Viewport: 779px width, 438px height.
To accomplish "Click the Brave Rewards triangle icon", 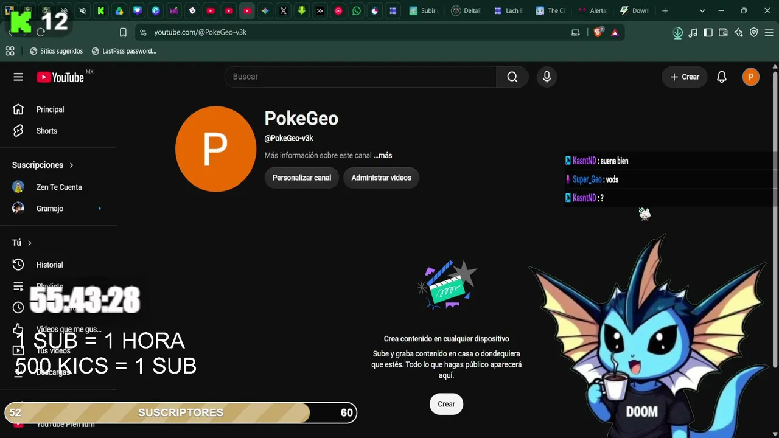I will [615, 32].
